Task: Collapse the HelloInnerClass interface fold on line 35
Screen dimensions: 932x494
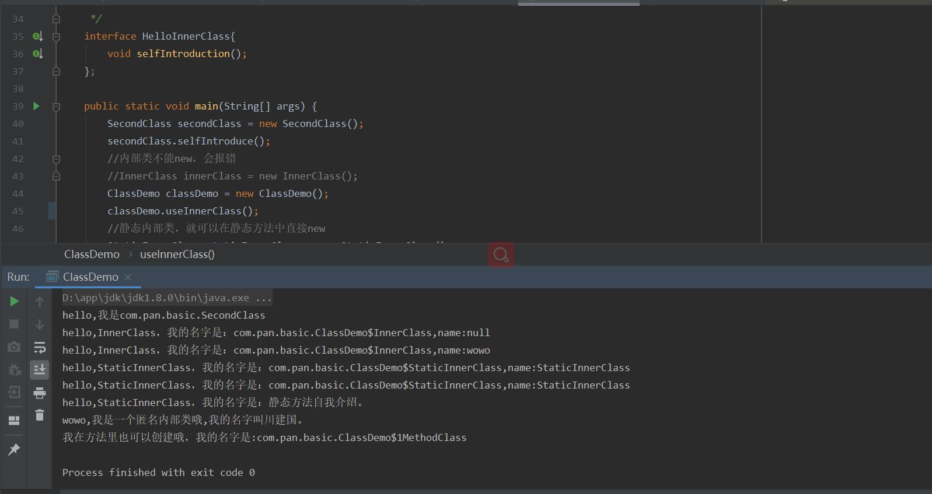Action: coord(56,37)
